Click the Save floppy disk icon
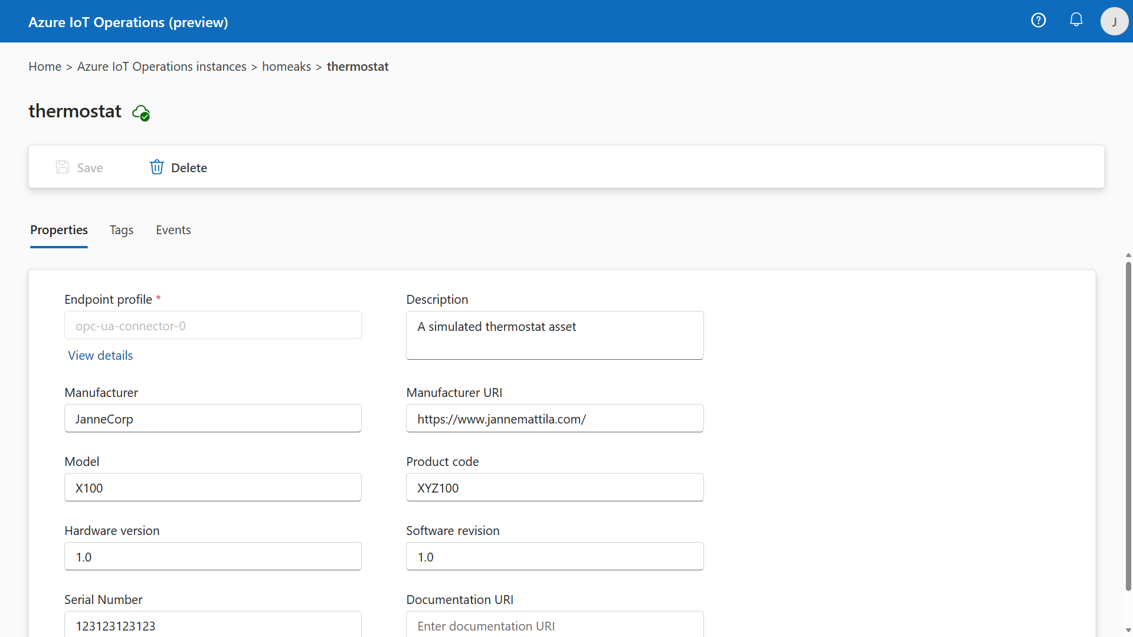The image size is (1133, 637). click(x=63, y=168)
